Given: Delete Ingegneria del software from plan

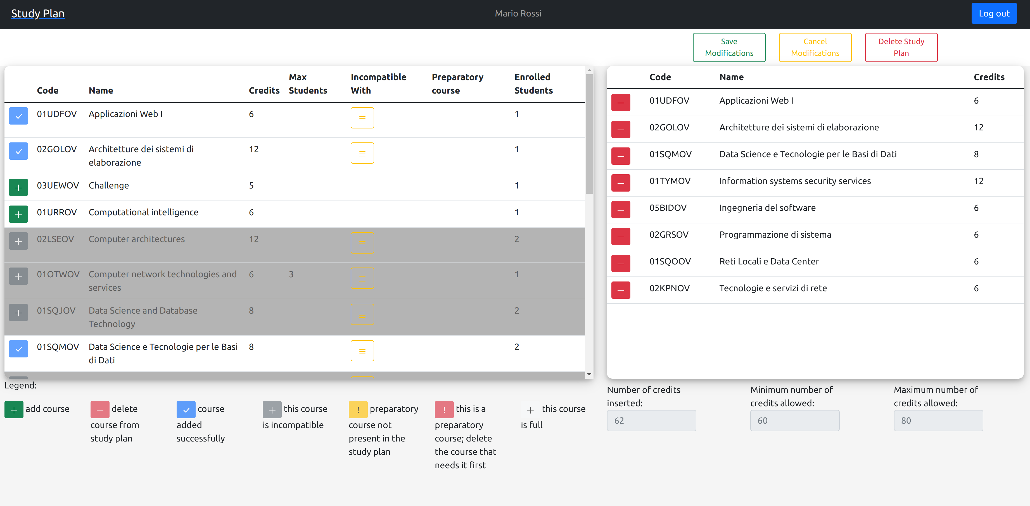Looking at the screenshot, I should click(621, 209).
